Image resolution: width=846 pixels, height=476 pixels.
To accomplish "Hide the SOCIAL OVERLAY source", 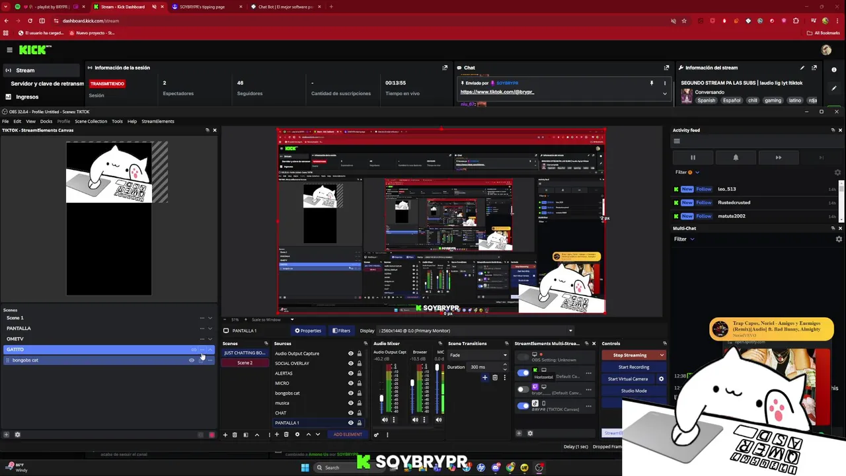I will [x=351, y=363].
